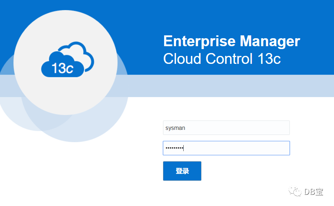
Task: Click the 13c cloud logo icon
Action: click(x=67, y=60)
